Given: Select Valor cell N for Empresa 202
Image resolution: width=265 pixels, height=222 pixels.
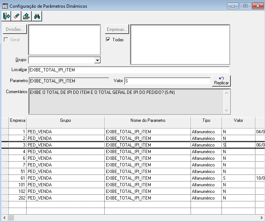Looking at the screenshot, I should (x=238, y=198).
